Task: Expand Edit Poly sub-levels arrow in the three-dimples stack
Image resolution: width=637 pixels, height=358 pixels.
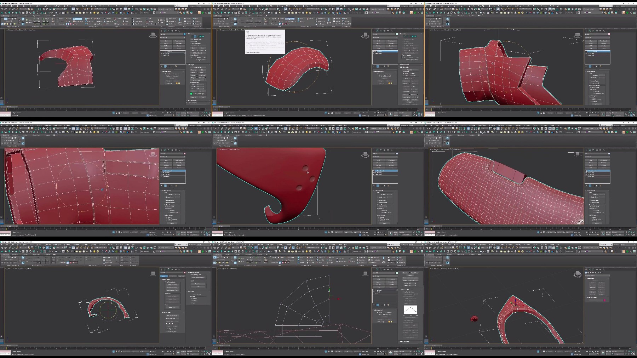Action: coord(376,173)
